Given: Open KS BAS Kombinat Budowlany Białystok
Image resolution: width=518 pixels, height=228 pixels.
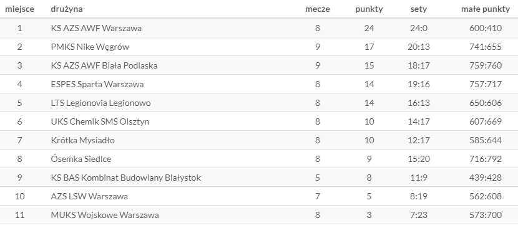Looking at the screenshot, I should [x=126, y=178].
